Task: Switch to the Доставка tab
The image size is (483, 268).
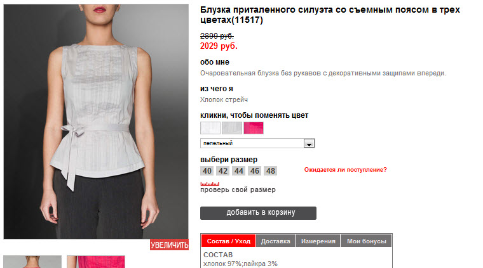Action: click(276, 241)
